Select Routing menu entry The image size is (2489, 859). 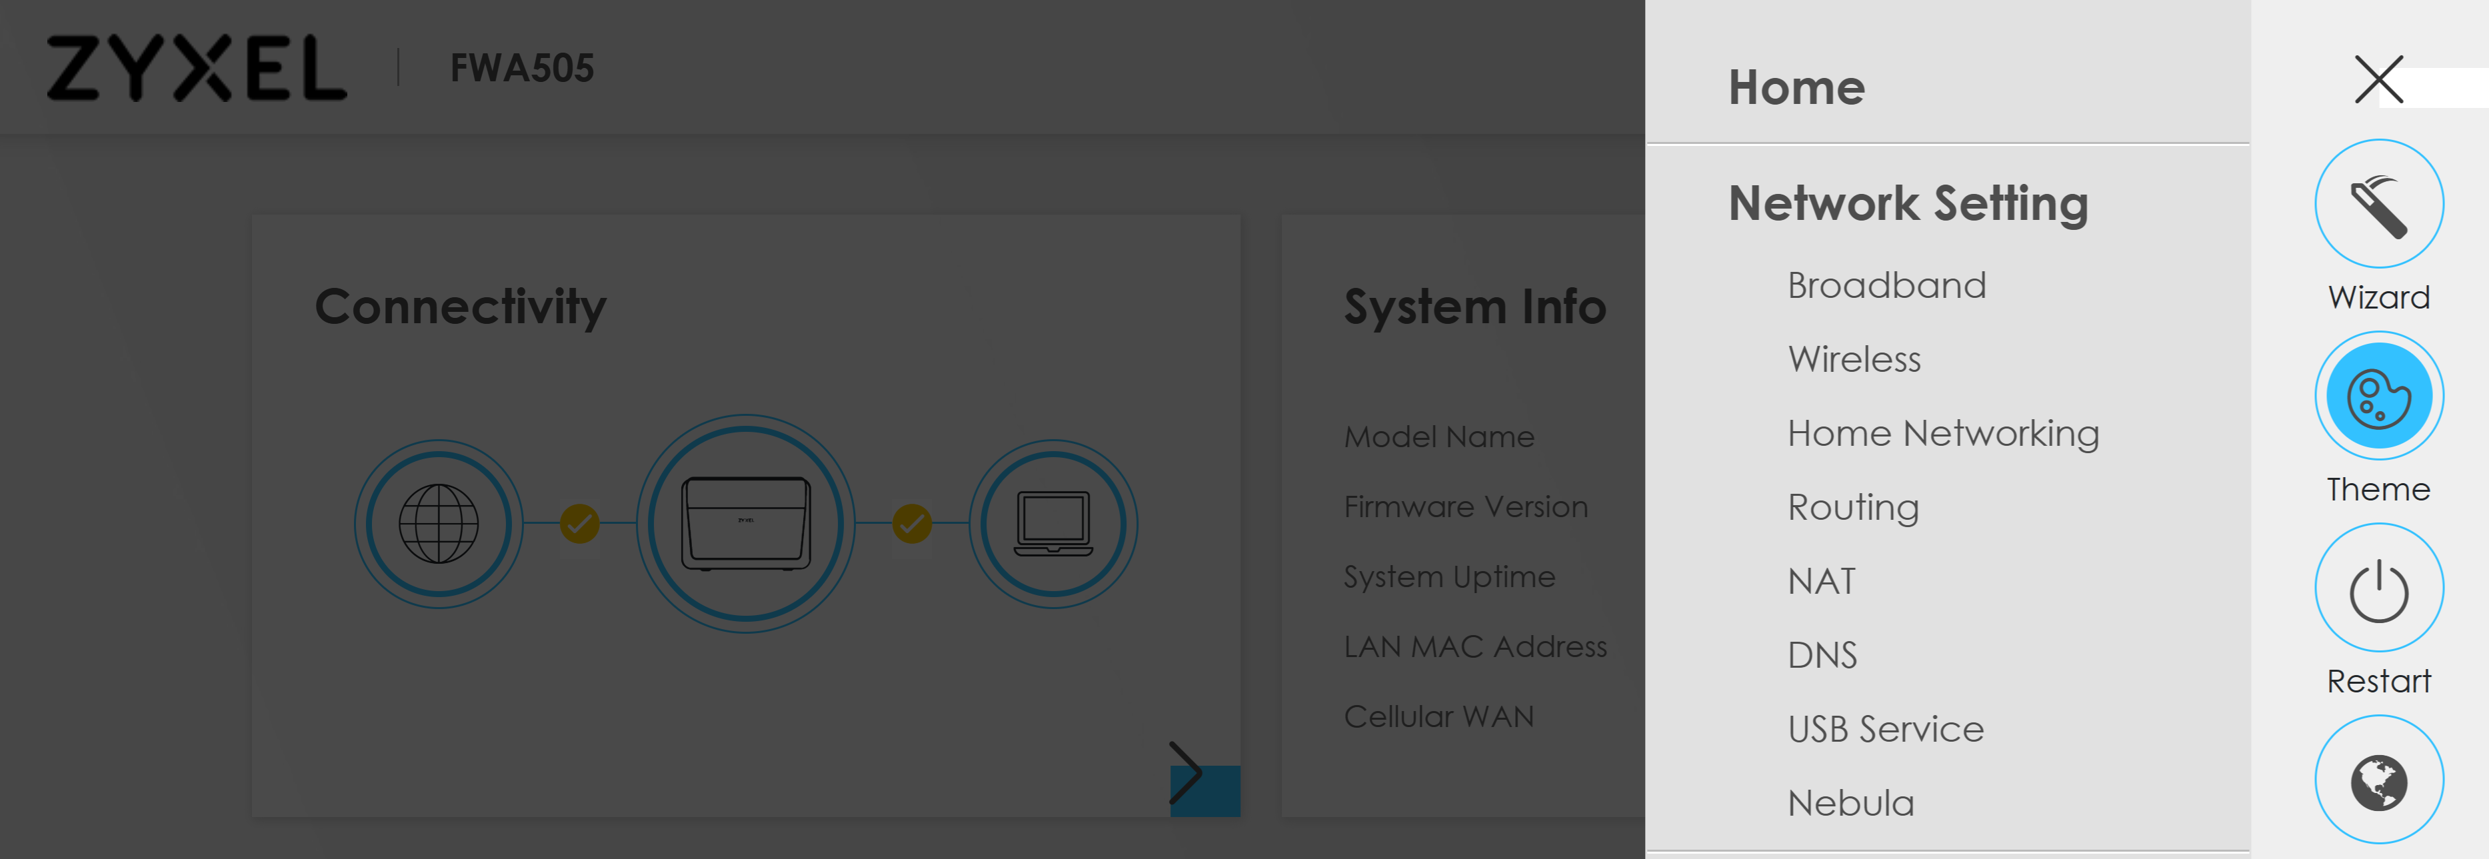click(1852, 507)
